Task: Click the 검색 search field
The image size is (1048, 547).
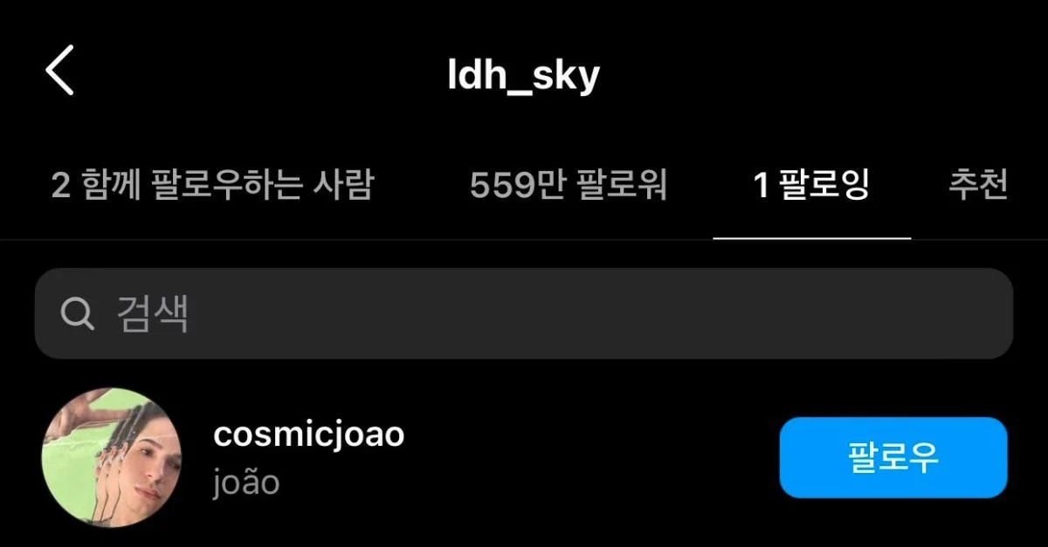Action: click(524, 313)
